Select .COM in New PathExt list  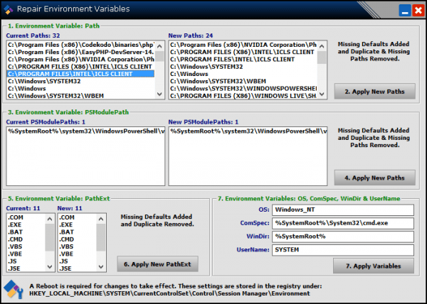pos(78,217)
